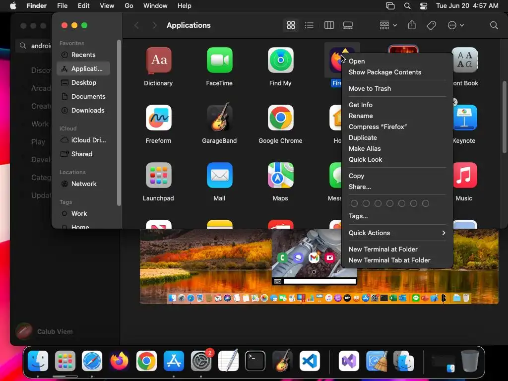This screenshot has width=508, height=381.
Task: Pick the first tag color circle
Action: [x=354, y=203]
